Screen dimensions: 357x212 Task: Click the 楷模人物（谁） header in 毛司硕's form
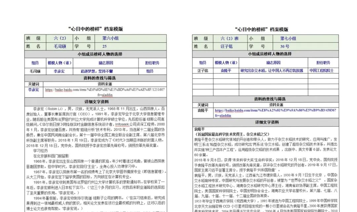tap(59, 63)
